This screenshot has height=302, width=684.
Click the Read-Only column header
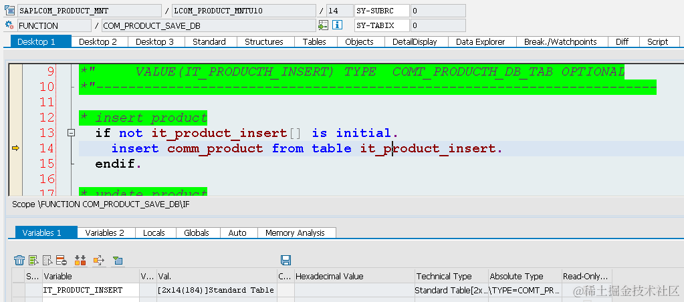click(587, 277)
